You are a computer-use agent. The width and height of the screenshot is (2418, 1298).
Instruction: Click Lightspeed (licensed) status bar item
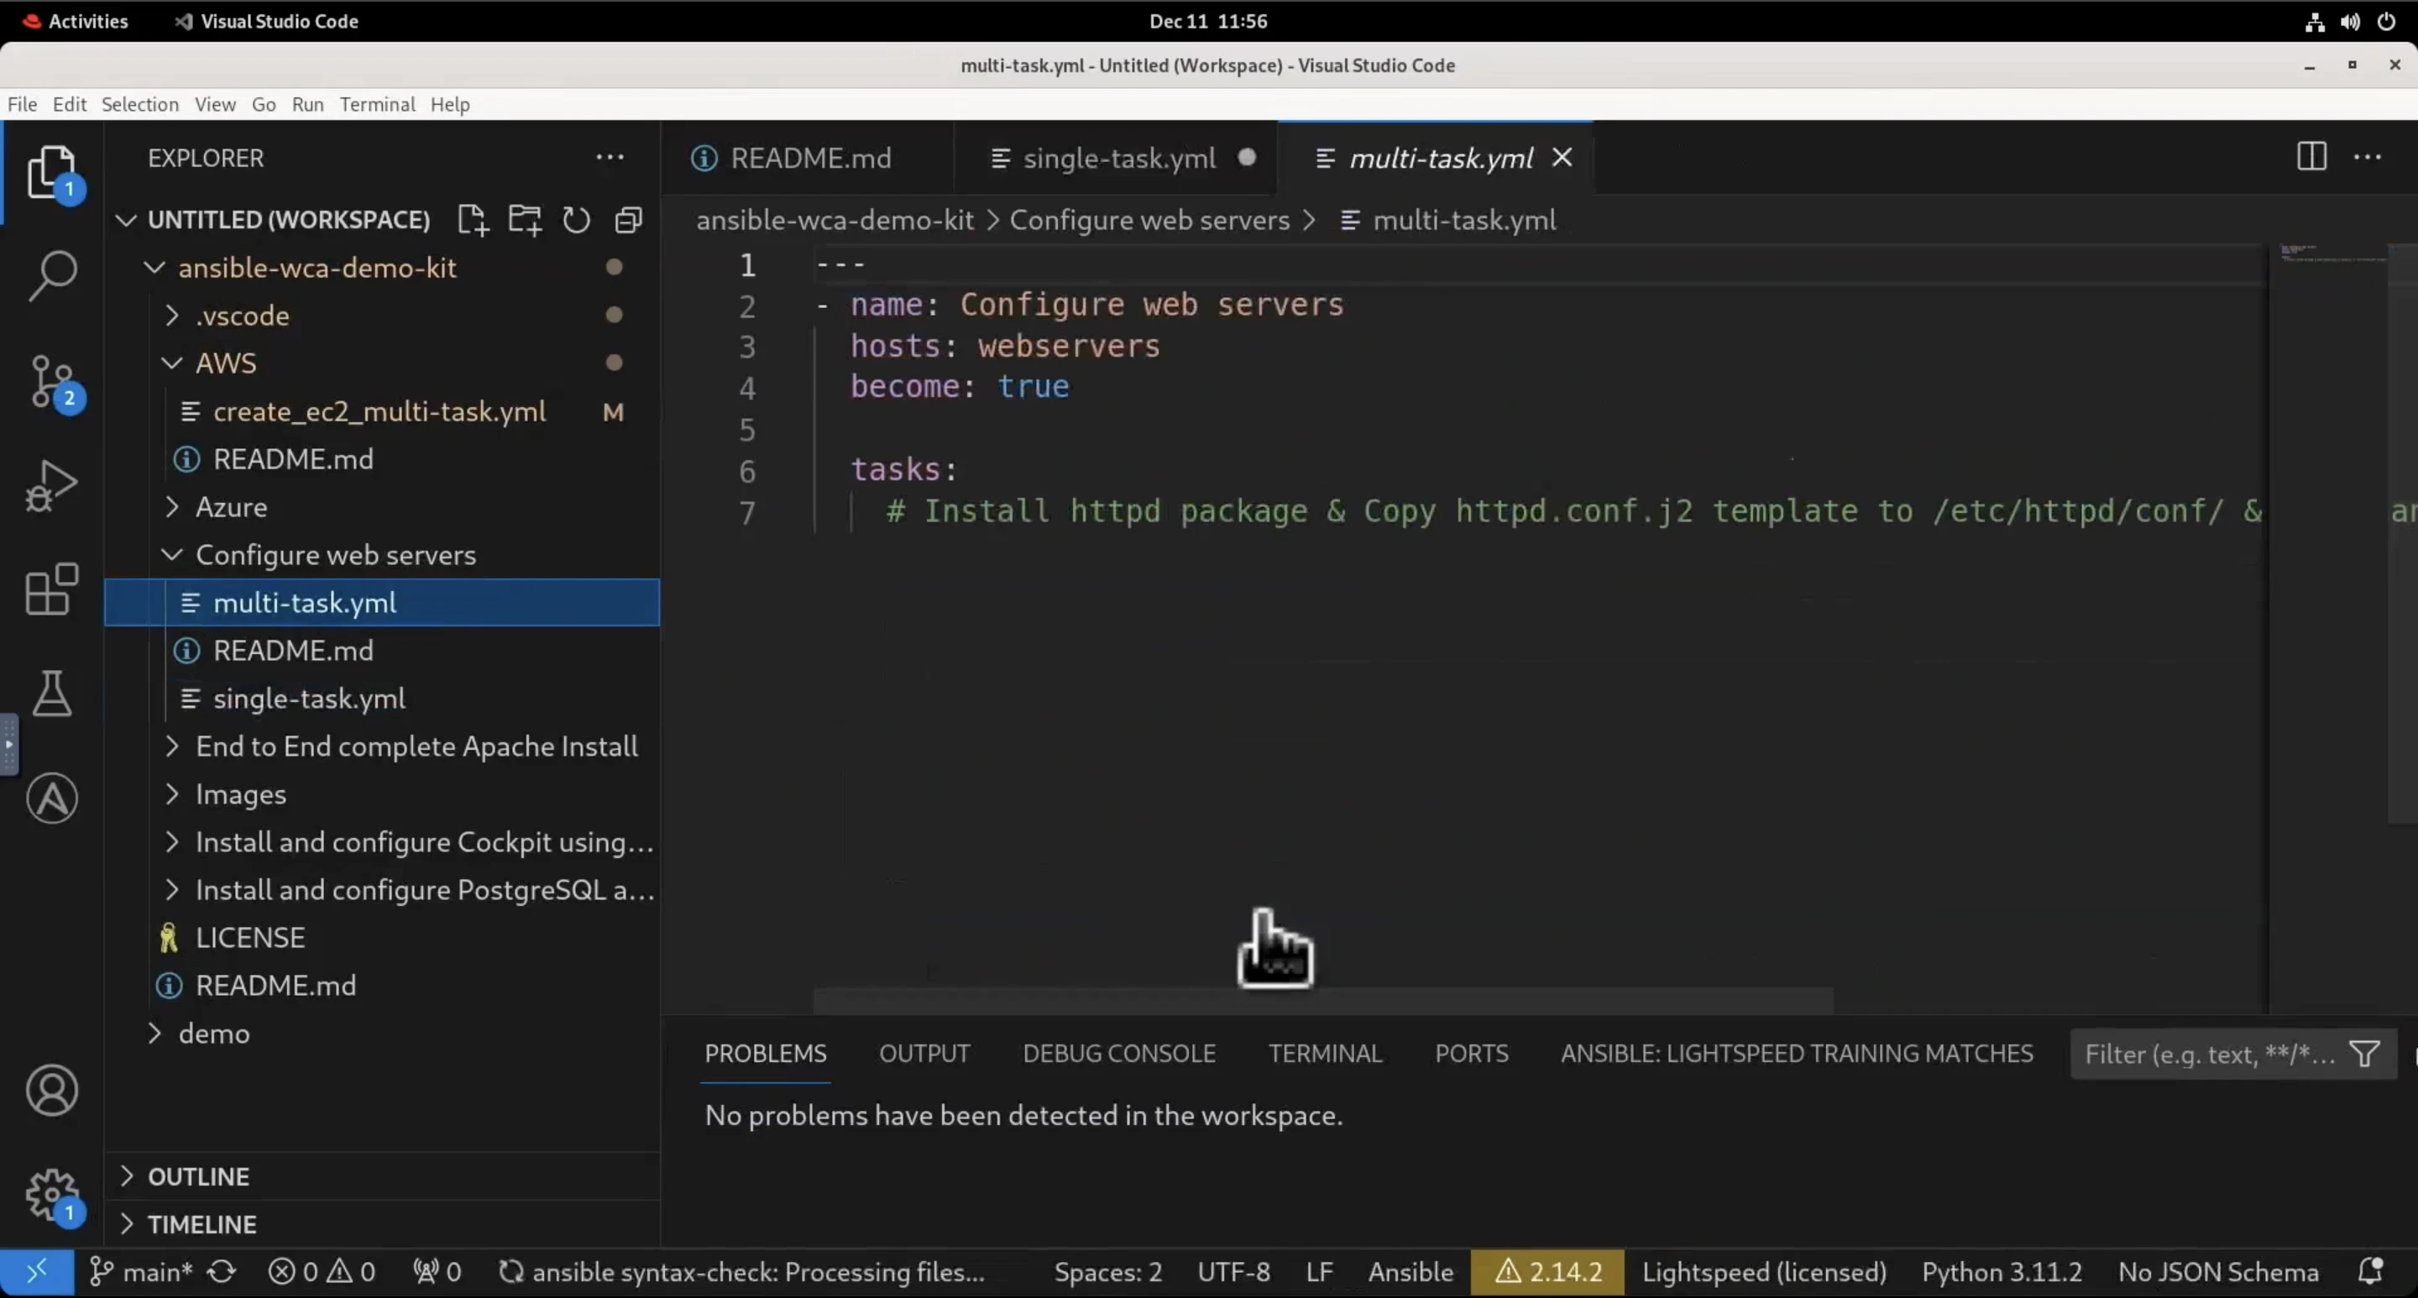point(1764,1273)
